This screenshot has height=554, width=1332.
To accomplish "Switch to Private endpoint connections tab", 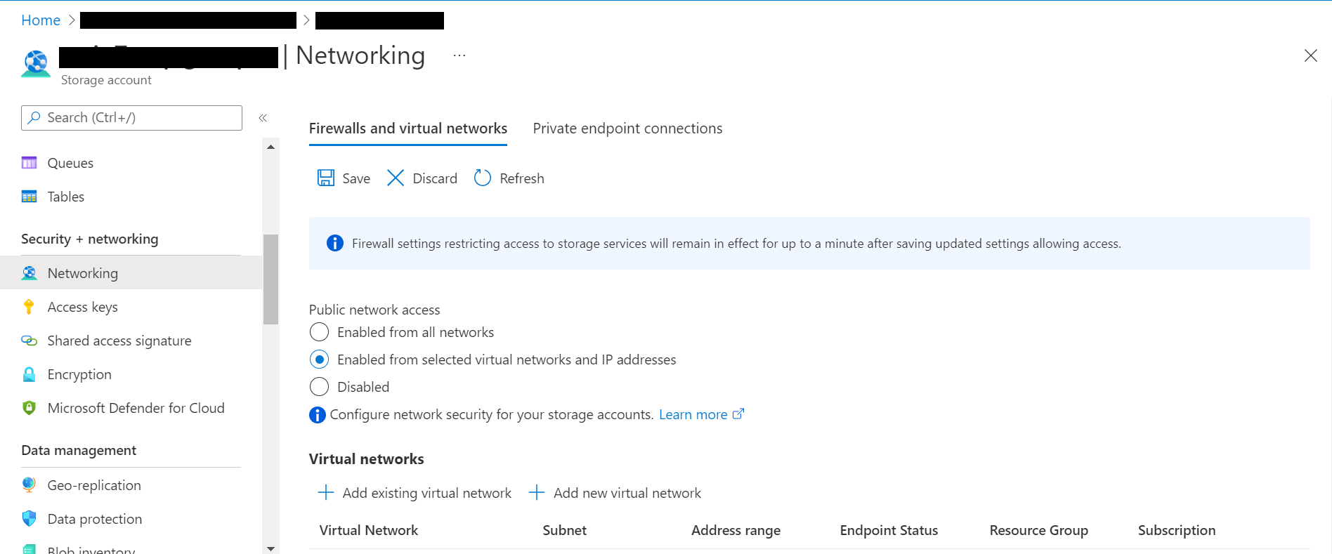I will click(627, 128).
